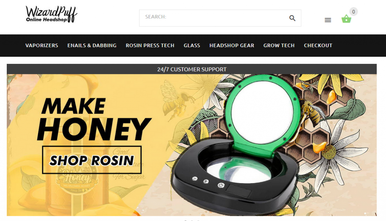Click the Make Honey banner headline
Screen dimensions: 386x221
[x=93, y=120]
